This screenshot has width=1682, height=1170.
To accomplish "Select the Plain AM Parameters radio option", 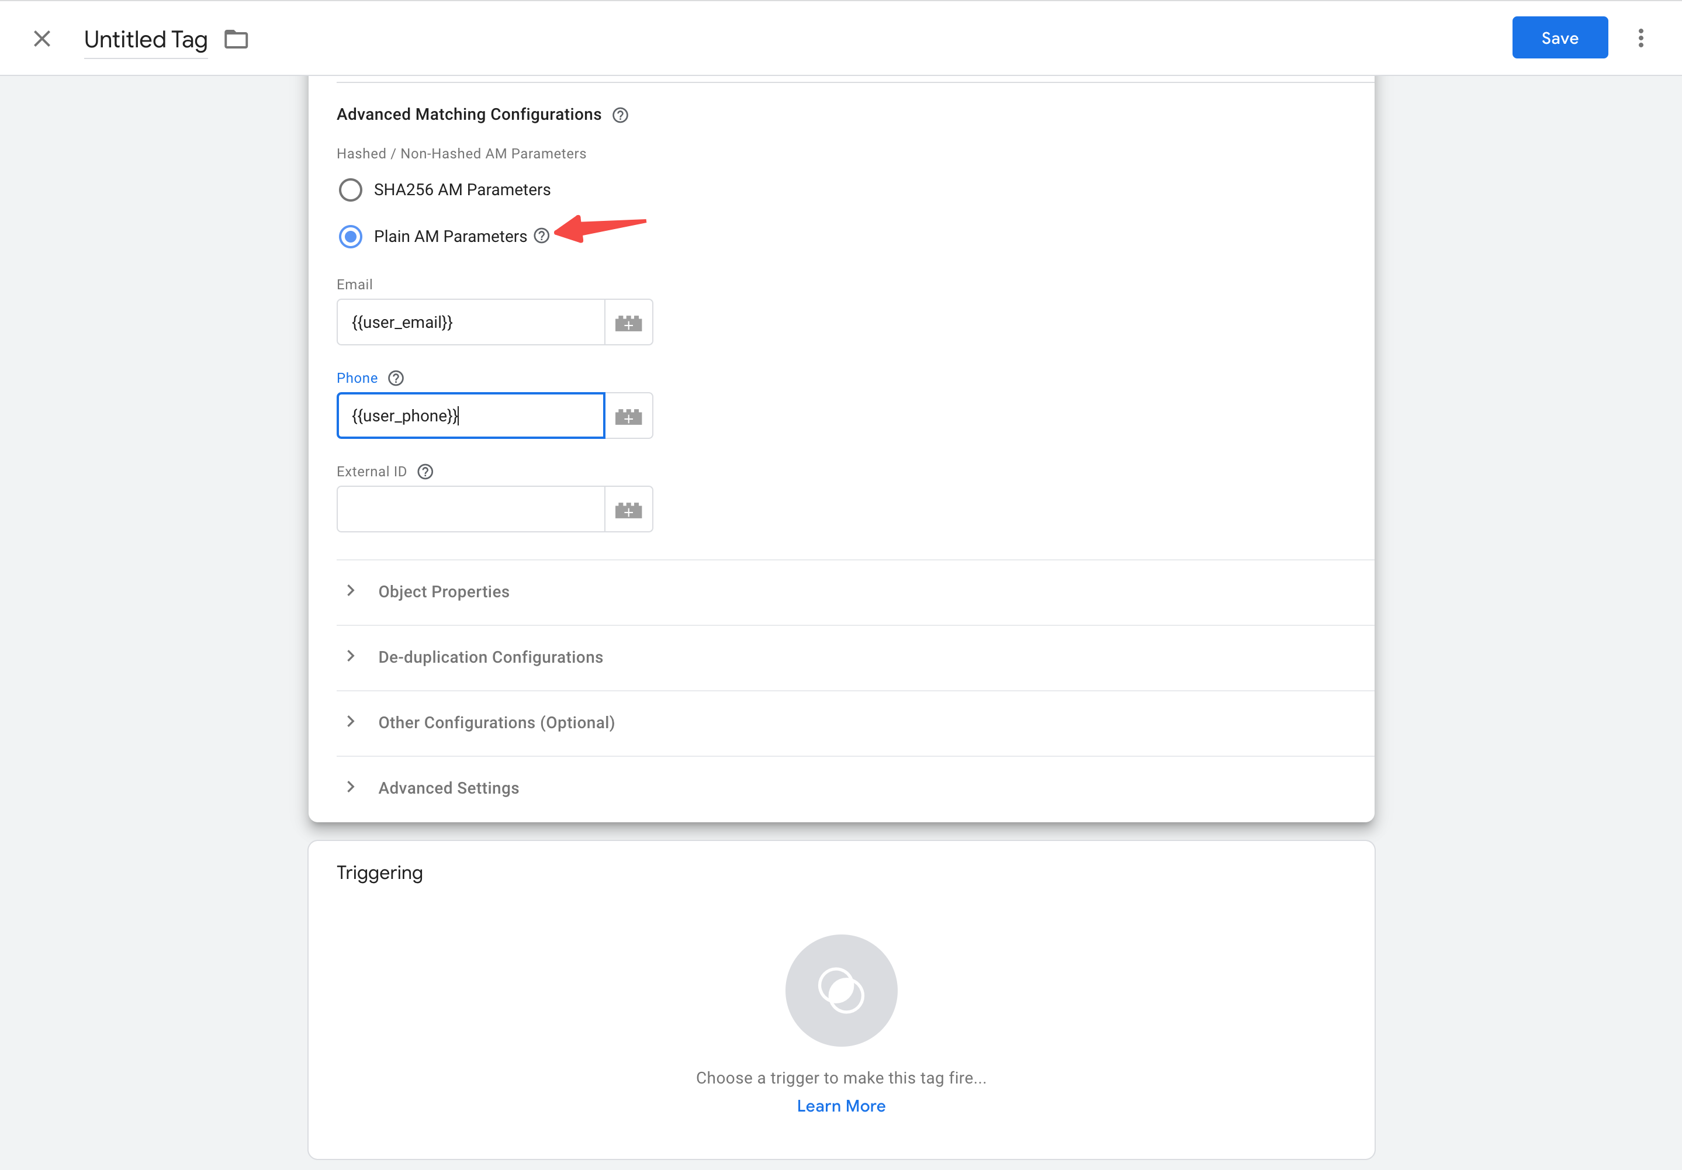I will [x=350, y=237].
